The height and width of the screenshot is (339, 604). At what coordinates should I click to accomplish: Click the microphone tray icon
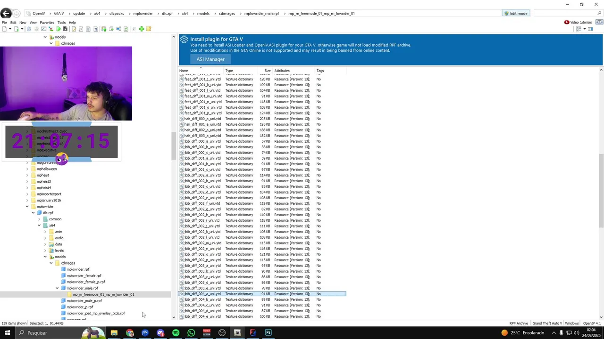point(561,333)
